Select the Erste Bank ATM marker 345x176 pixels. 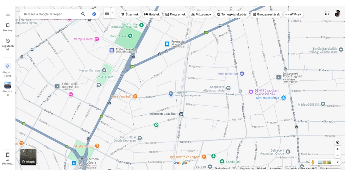112,50
